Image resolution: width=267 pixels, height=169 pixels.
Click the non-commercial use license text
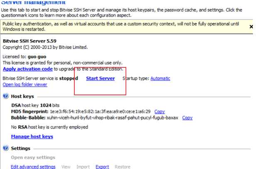[62, 63]
